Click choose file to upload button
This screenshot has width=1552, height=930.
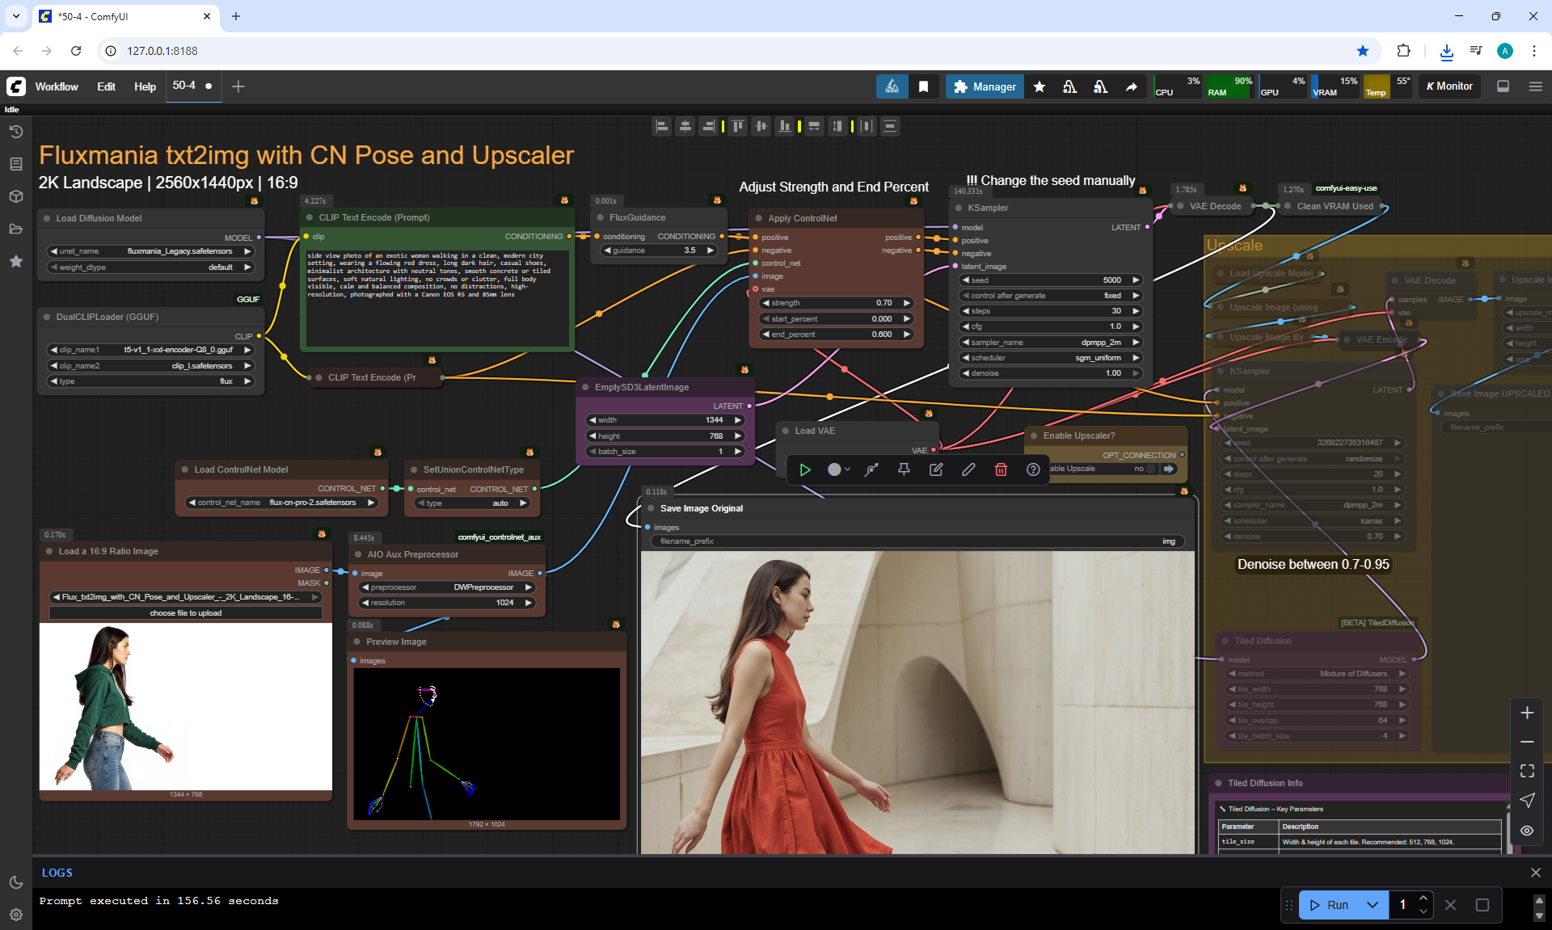tap(186, 613)
